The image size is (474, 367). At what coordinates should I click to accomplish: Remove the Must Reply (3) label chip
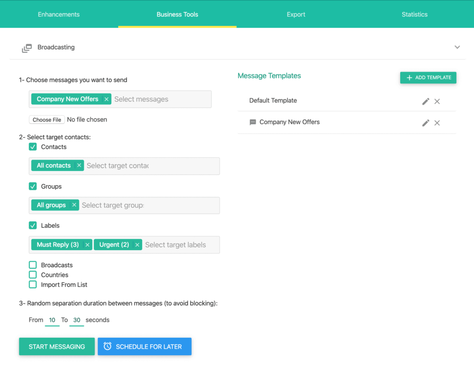point(87,245)
